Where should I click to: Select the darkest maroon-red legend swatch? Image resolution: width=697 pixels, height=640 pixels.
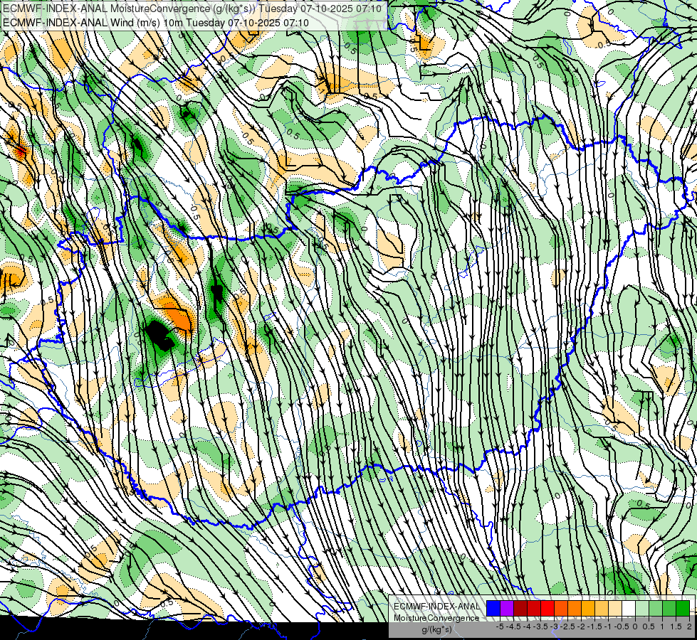click(x=520, y=608)
